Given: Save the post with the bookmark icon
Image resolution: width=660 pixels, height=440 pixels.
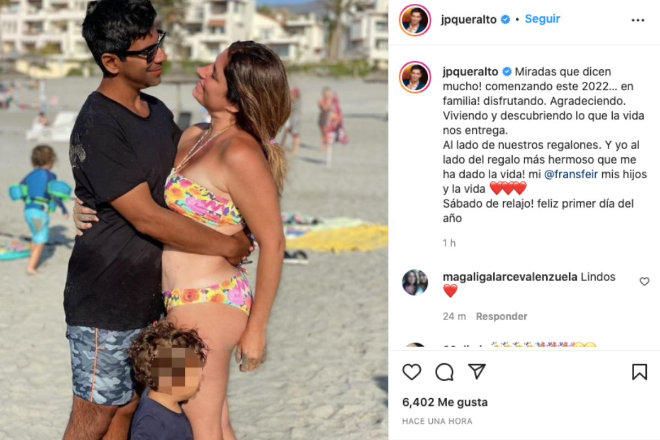Looking at the screenshot, I should coord(639,372).
